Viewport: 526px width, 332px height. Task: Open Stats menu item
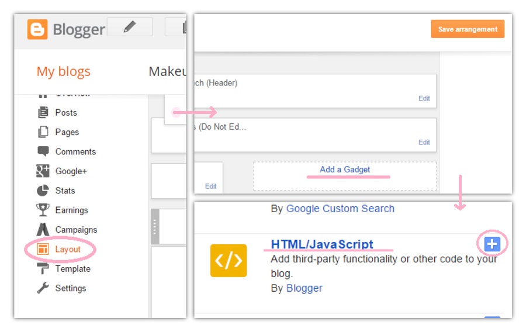tap(65, 191)
